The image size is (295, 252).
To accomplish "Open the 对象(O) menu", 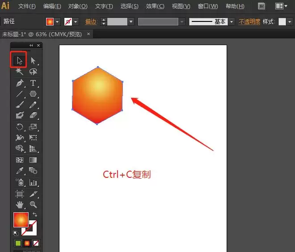I will (x=78, y=6).
